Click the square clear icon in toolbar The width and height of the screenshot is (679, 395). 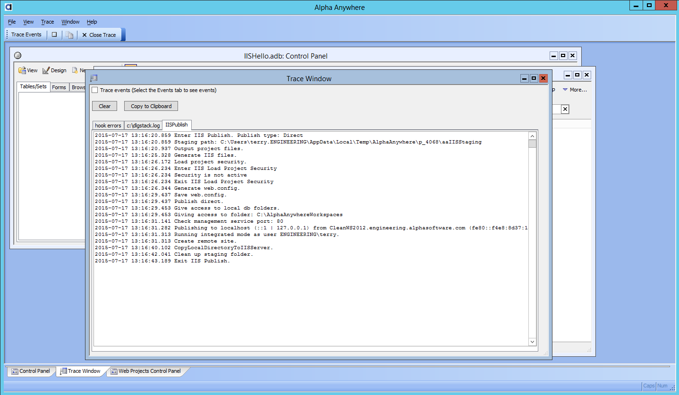[x=54, y=34]
